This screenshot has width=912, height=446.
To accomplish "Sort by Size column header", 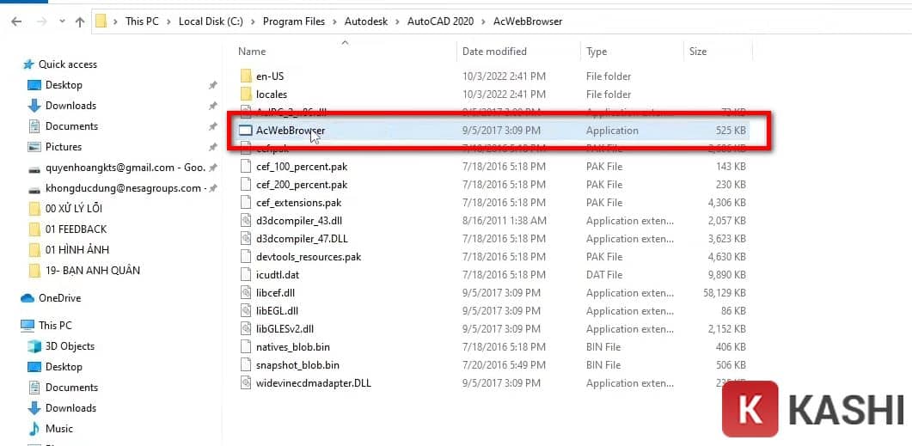I will 698,52.
